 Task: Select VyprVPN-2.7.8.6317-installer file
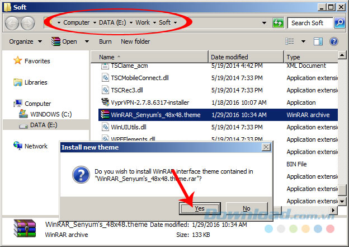coord(150,102)
